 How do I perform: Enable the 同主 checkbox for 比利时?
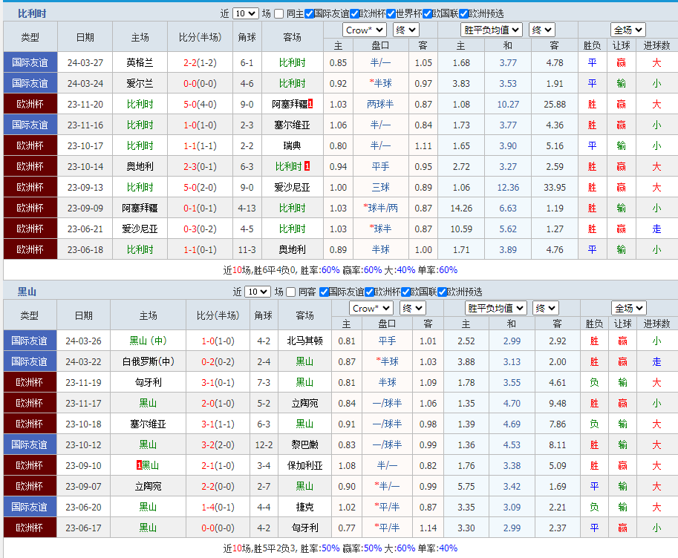point(278,13)
